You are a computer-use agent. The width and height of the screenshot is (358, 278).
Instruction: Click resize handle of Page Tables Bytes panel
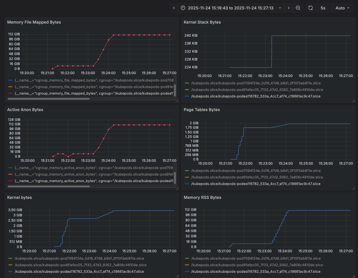click(354, 188)
